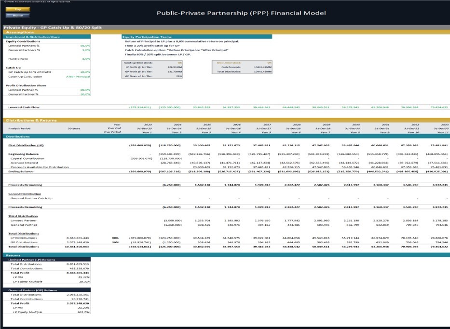Click the Distr. Error Check OK indicator

(269, 62)
